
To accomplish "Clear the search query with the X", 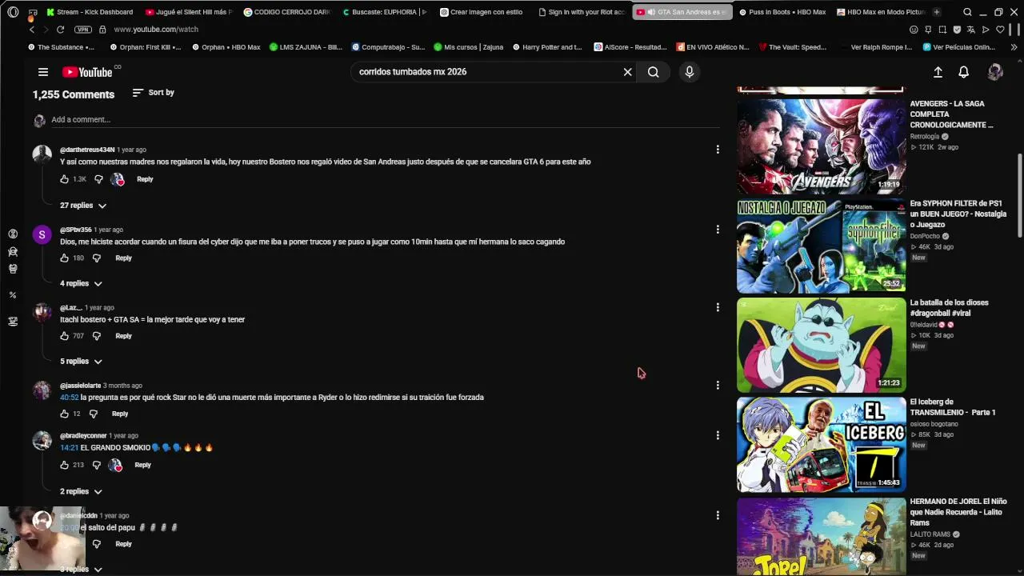I will pyautogui.click(x=628, y=72).
